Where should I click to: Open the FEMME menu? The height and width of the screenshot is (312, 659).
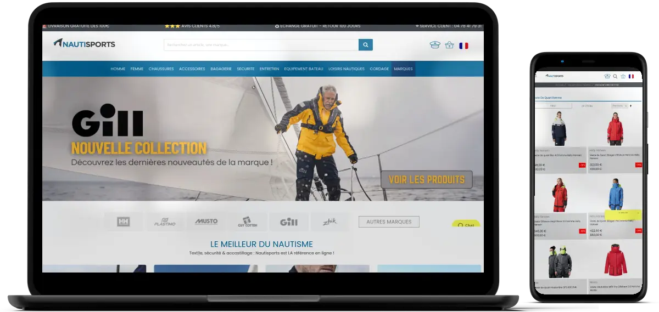tap(137, 69)
